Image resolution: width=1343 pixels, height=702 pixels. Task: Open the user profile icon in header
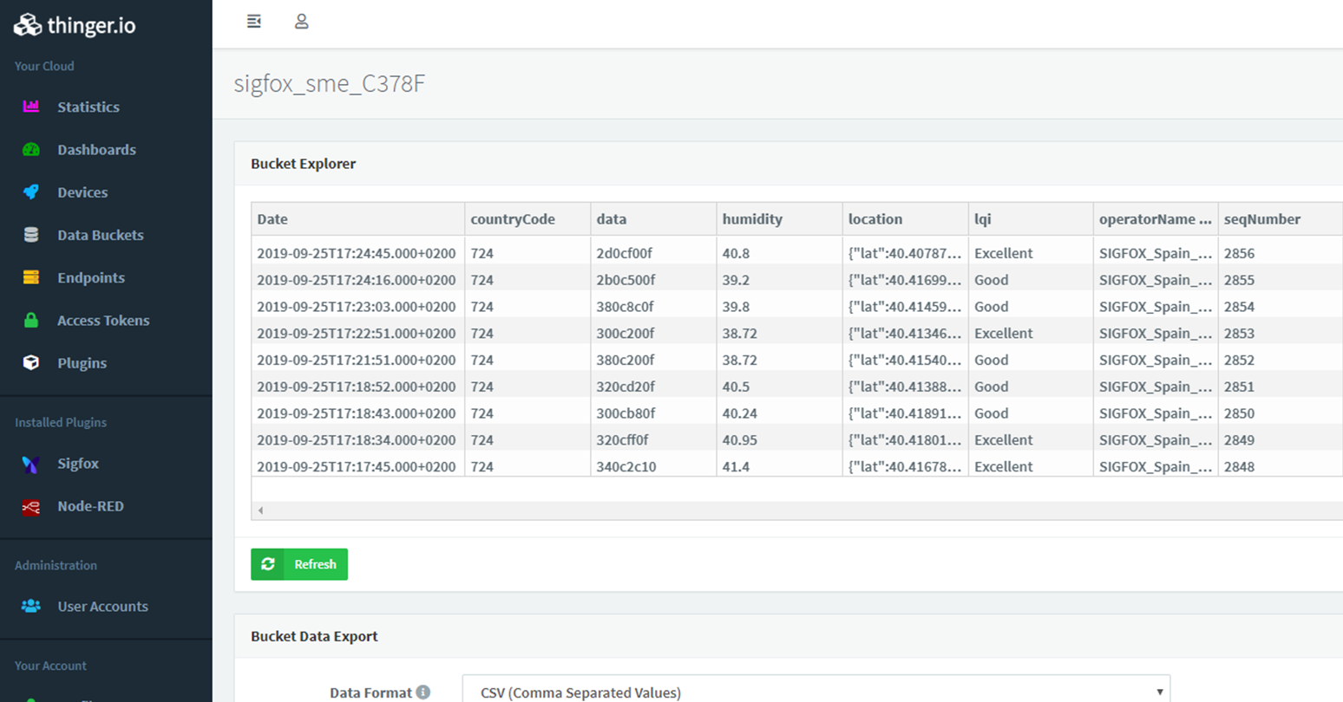pyautogui.click(x=301, y=22)
